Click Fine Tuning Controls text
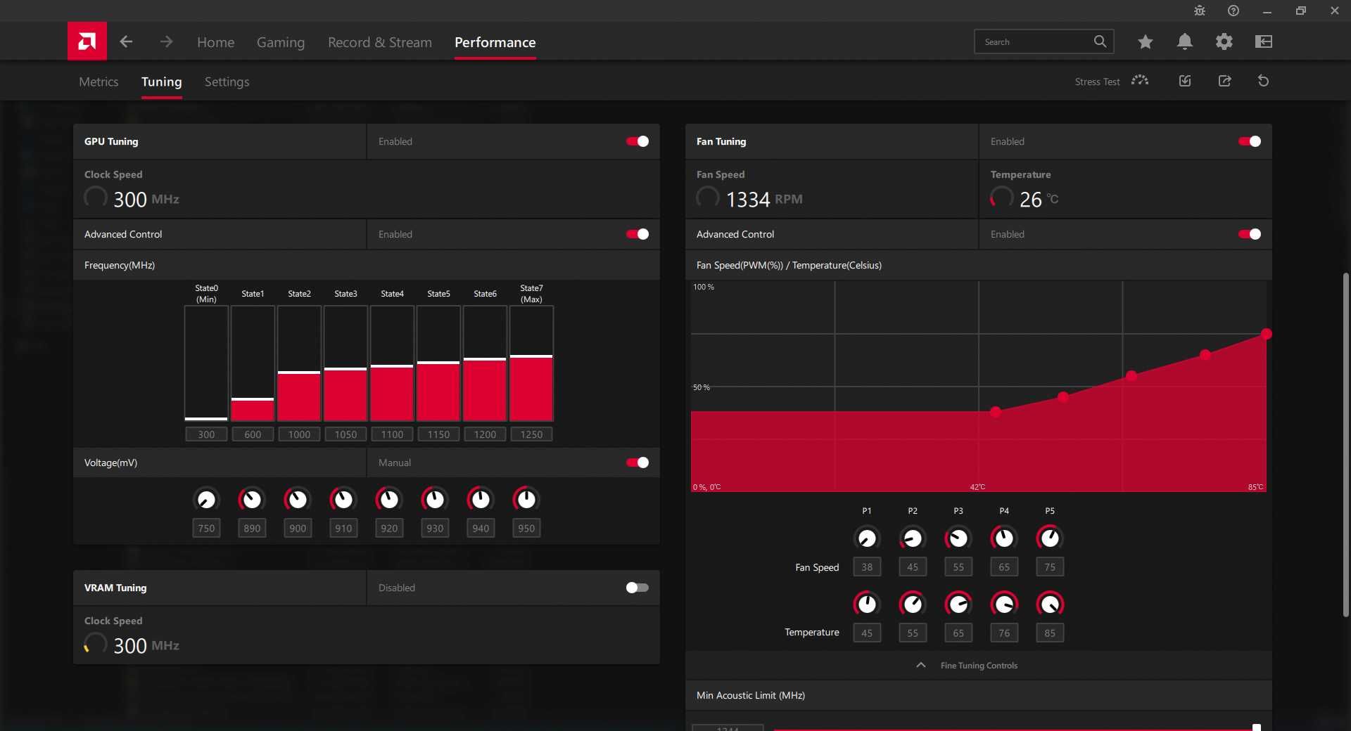This screenshot has height=731, width=1351. [979, 666]
